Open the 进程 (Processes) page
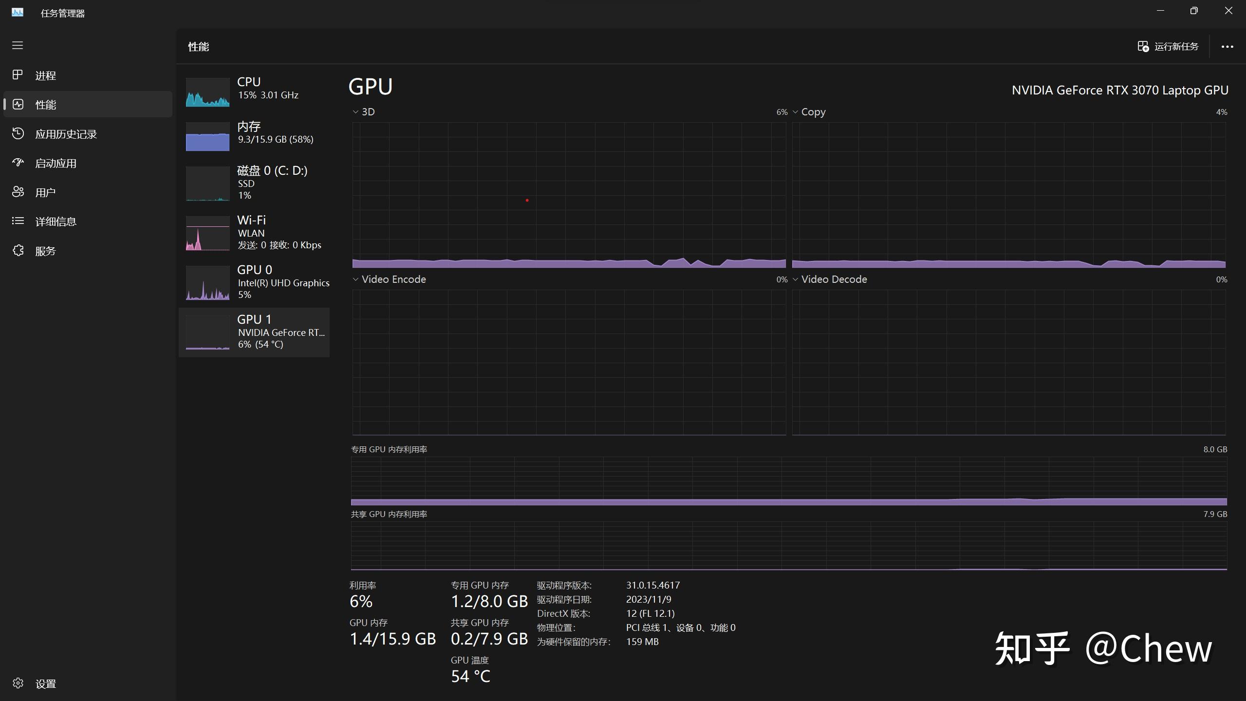Viewport: 1246px width, 701px height. [x=46, y=75]
